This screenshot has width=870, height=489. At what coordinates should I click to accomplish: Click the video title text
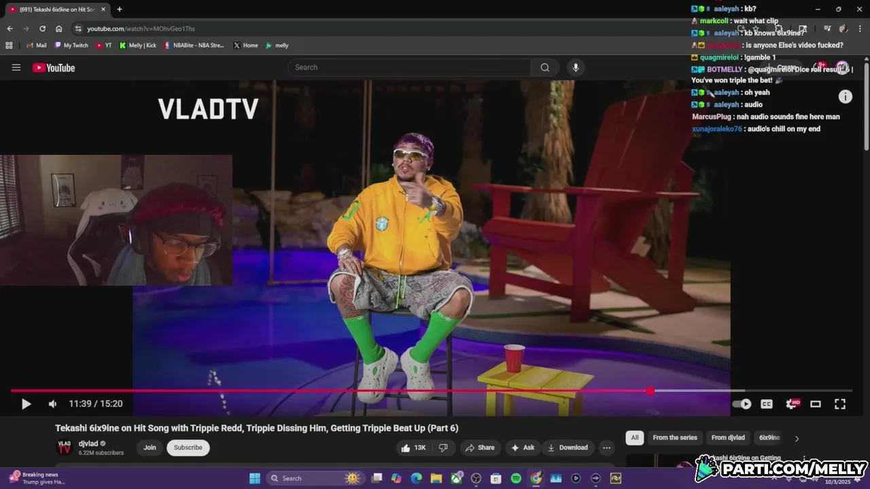tap(257, 428)
